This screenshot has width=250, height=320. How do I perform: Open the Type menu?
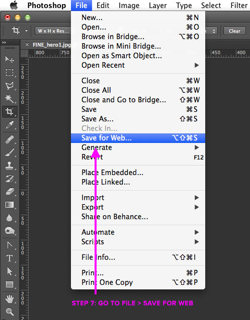tap(184, 6)
